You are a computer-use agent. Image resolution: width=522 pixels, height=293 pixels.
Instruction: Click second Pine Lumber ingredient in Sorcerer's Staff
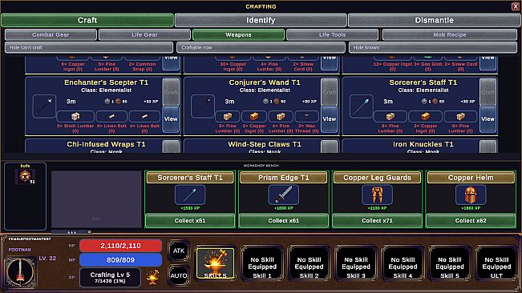pyautogui.click(x=461, y=117)
